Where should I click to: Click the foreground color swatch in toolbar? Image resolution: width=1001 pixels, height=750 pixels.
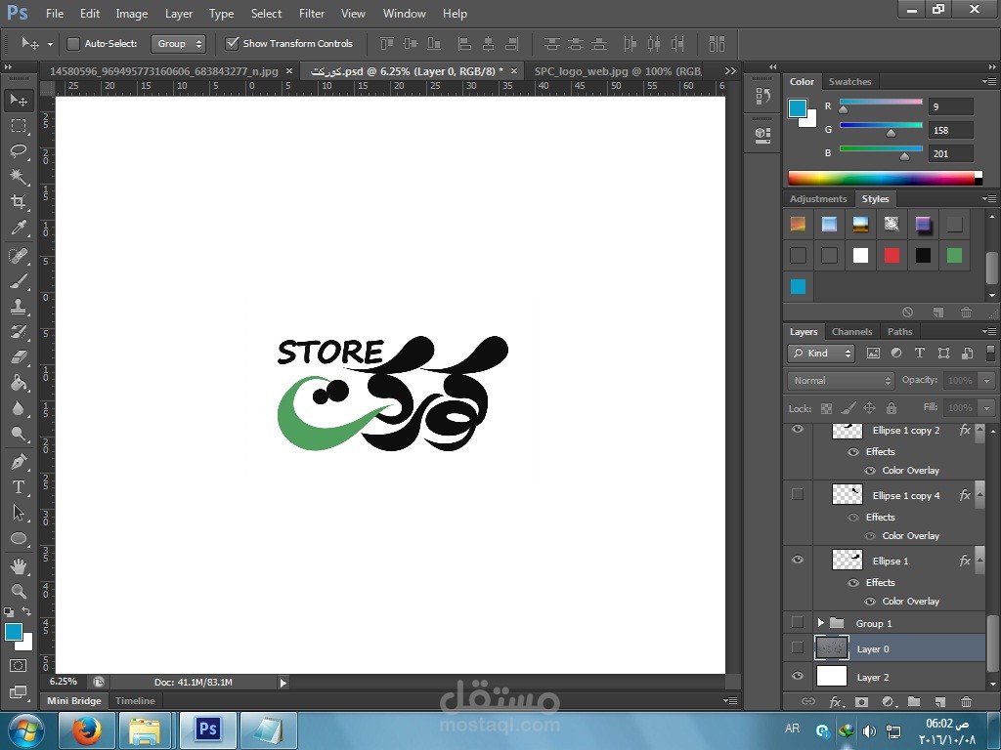point(14,632)
